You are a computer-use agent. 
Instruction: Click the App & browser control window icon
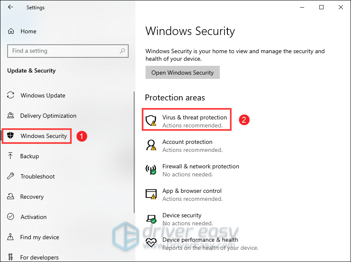tap(151, 194)
